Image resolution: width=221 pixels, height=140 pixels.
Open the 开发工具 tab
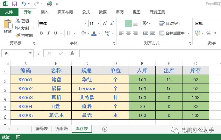[157, 12]
